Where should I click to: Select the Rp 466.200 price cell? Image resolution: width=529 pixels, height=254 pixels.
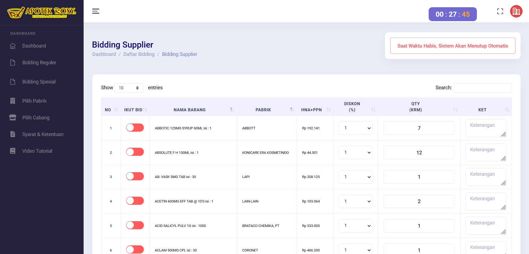pos(315,246)
